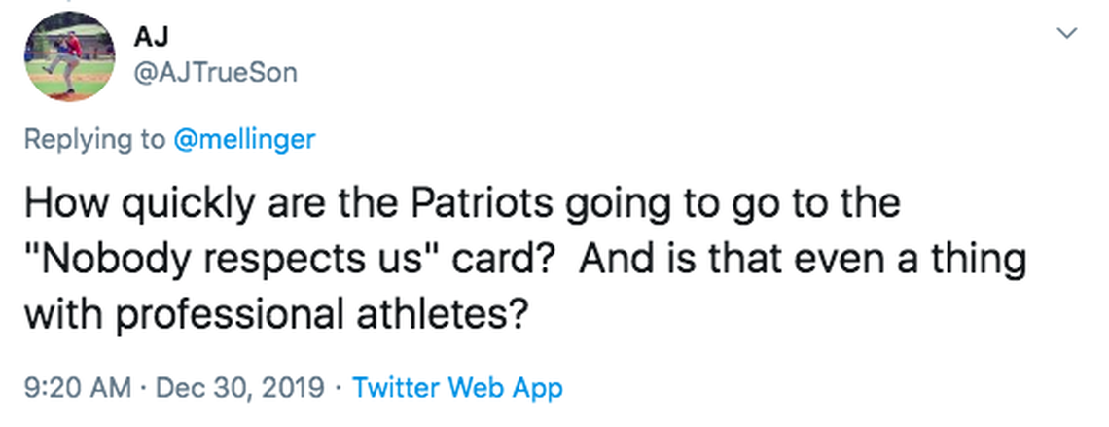
Task: Click the dot separator before Twitter Web App
Action: (338, 388)
